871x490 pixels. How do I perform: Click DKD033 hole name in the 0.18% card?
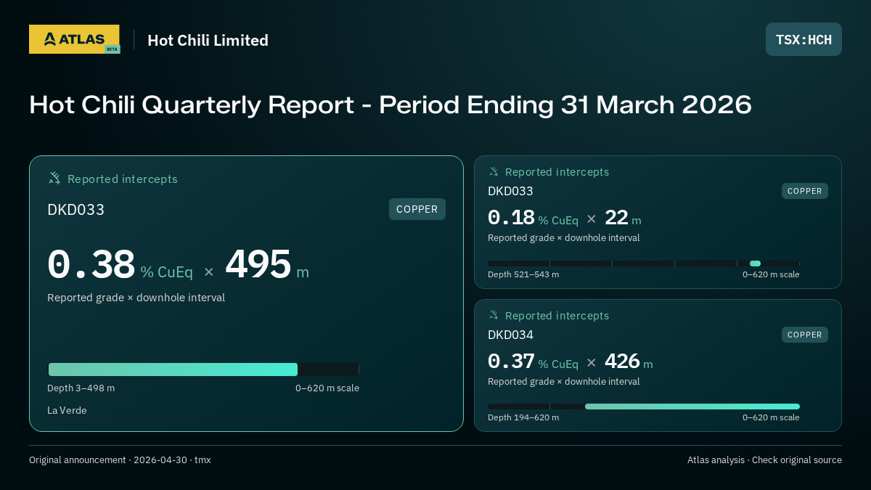(x=510, y=191)
